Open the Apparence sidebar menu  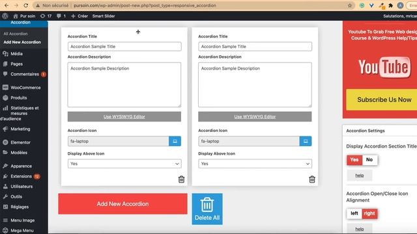click(21, 166)
